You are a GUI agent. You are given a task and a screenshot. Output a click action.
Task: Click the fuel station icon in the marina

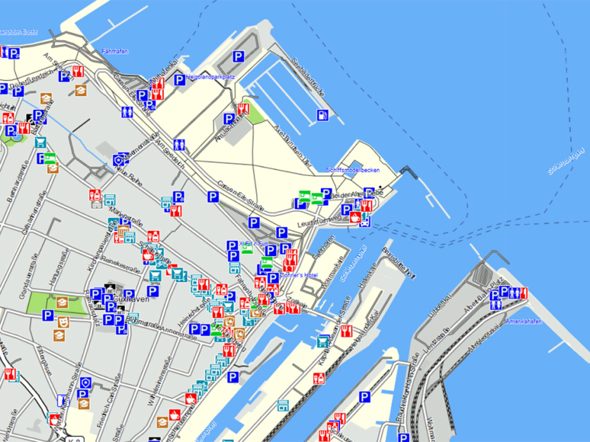322,115
